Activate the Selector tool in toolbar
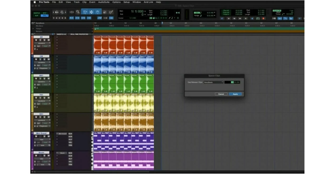The image size is (328, 179). point(91,12)
